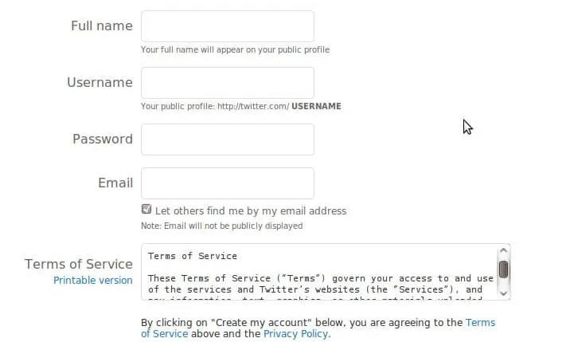
Task: Click the 'Email' field label
Action: (x=115, y=183)
